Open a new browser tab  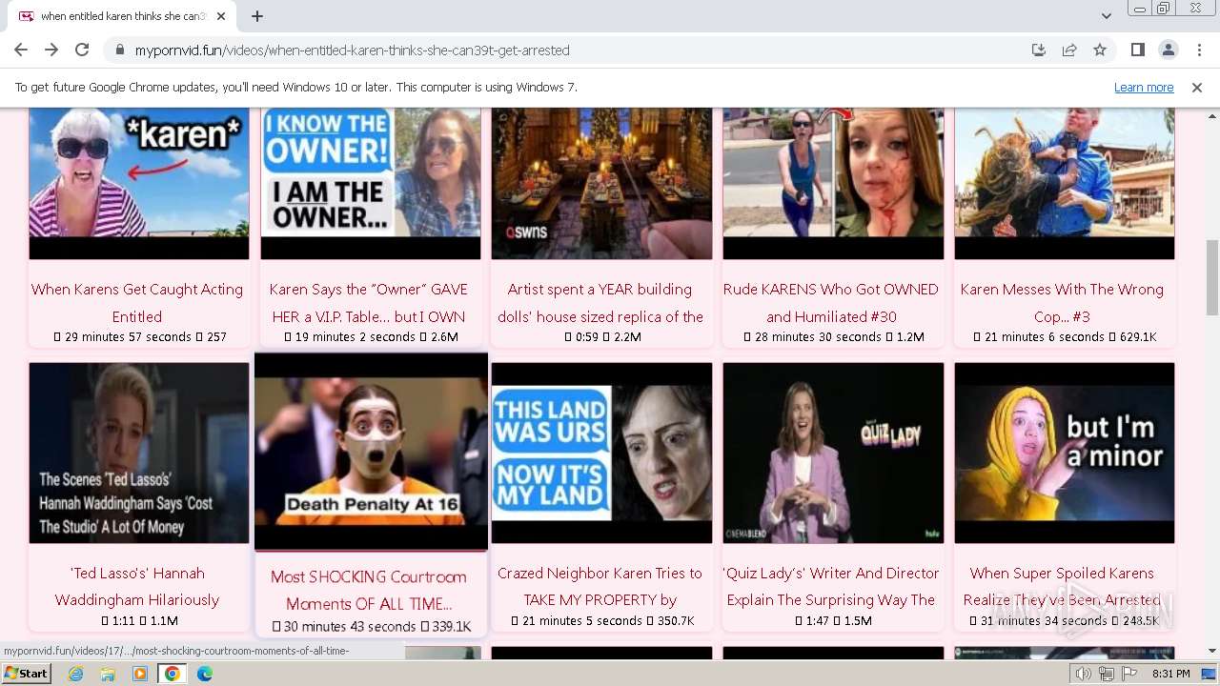[x=257, y=16]
